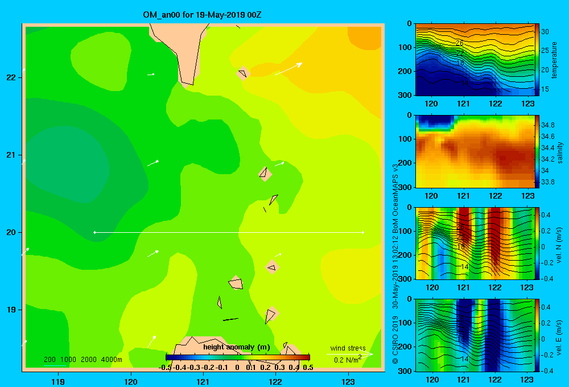Click the vel. E (m/s) axis label
569x387 pixels.
(x=559, y=337)
